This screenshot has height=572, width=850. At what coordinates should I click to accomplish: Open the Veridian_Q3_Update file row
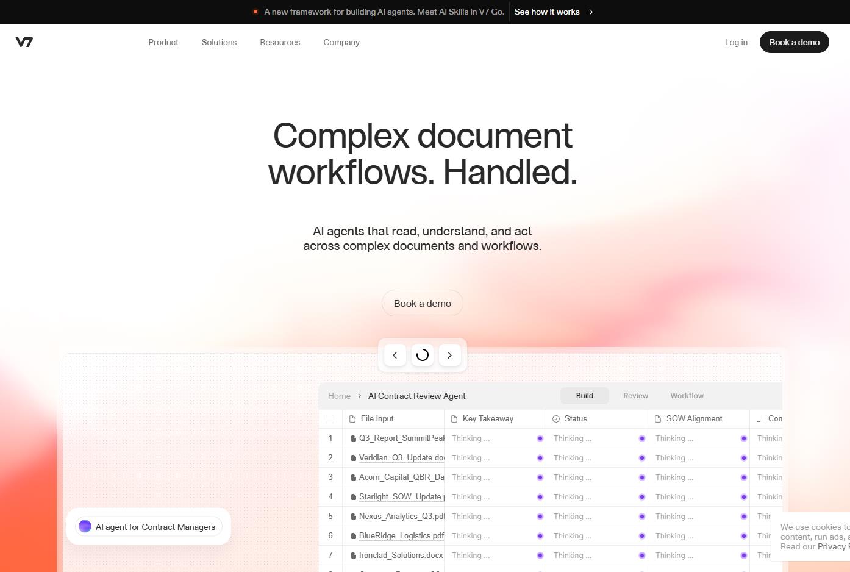tap(401, 458)
